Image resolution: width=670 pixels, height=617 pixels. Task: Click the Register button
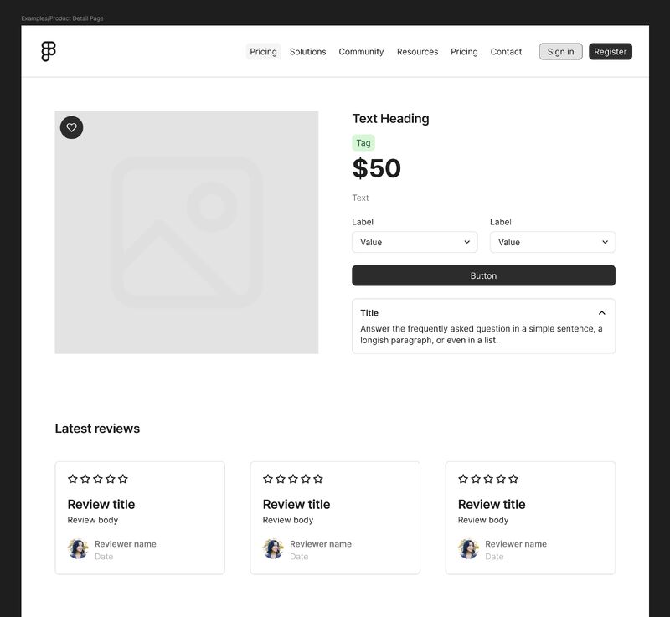click(x=611, y=52)
